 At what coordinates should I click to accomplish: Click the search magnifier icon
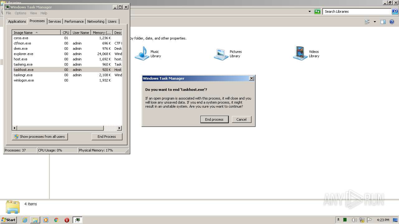point(395,12)
